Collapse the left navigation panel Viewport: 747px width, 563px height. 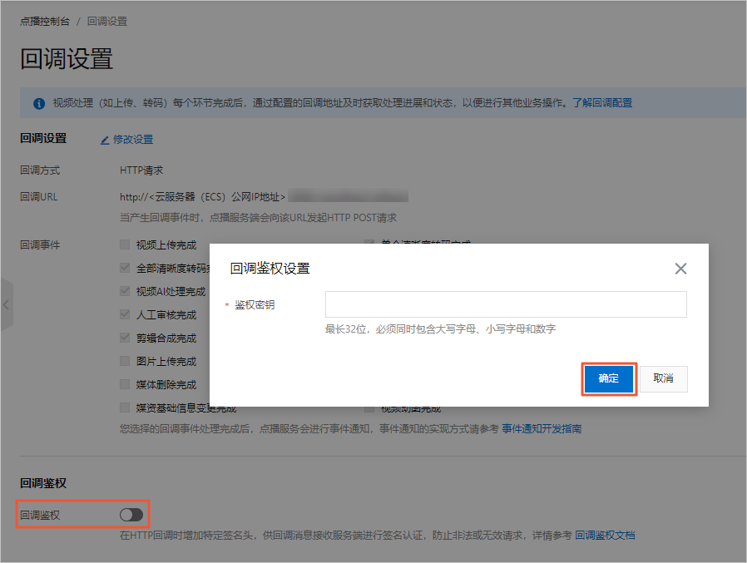pyautogui.click(x=6, y=304)
